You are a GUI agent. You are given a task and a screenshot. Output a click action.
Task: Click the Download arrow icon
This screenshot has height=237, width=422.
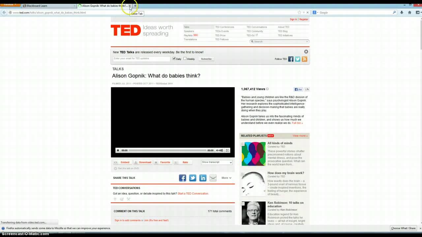tap(136, 162)
